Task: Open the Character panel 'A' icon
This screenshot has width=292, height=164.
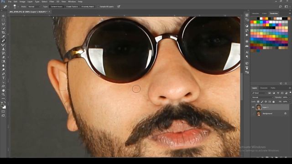Action: pyautogui.click(x=247, y=52)
